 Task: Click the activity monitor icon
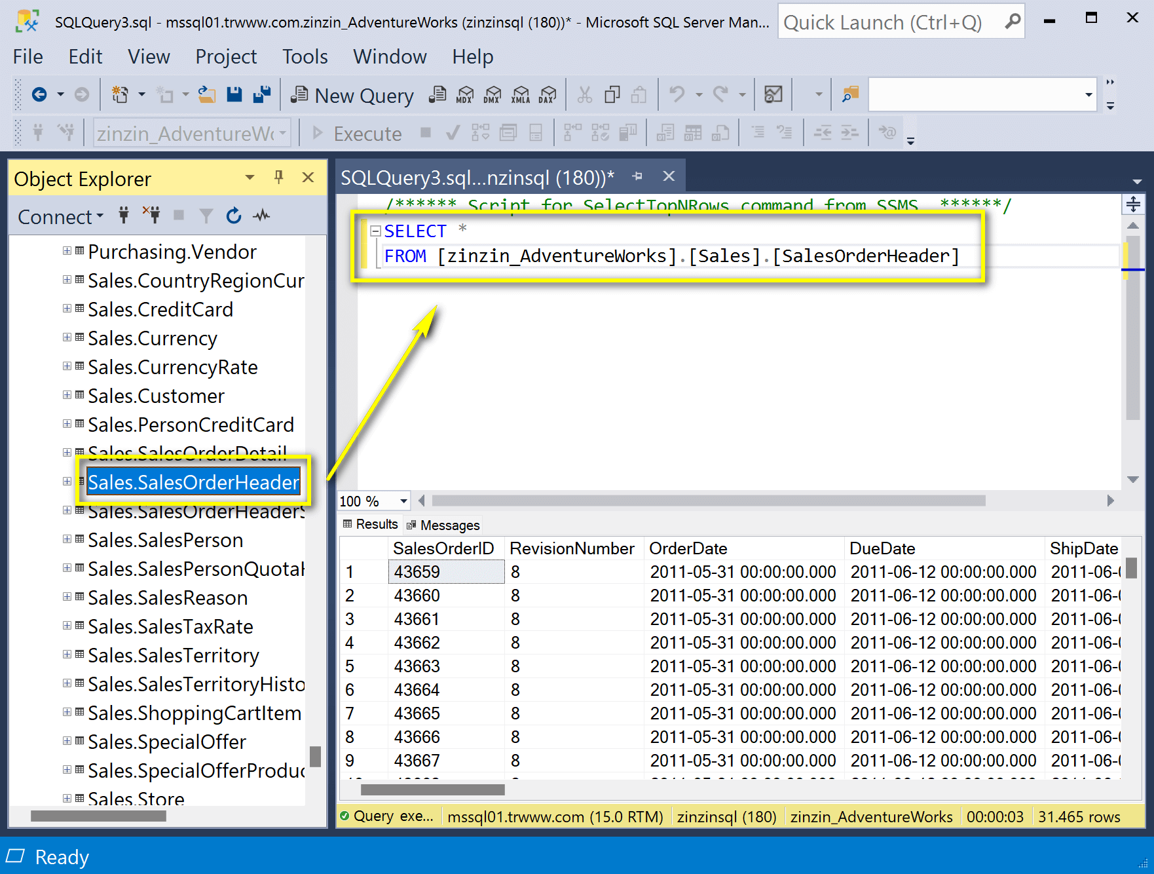(773, 95)
